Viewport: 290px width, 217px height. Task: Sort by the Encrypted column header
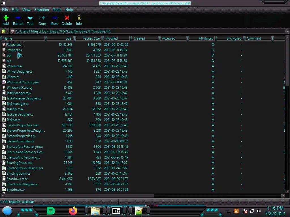pos(230,38)
